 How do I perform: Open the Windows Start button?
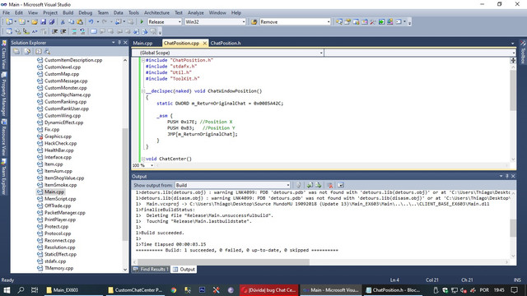[x=7, y=290]
